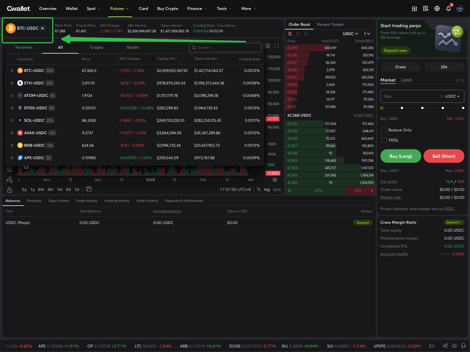The width and height of the screenshot is (470, 352).
Task: Favorite the ETH-USDC contract star
Action: [12, 83]
